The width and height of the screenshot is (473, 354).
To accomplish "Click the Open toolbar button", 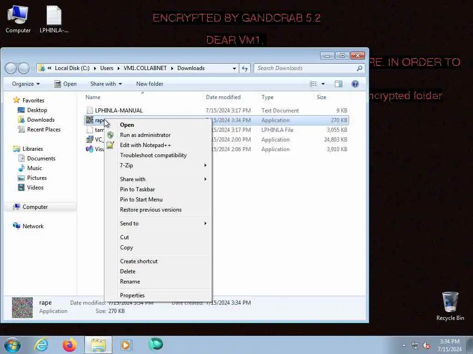I will tap(66, 84).
